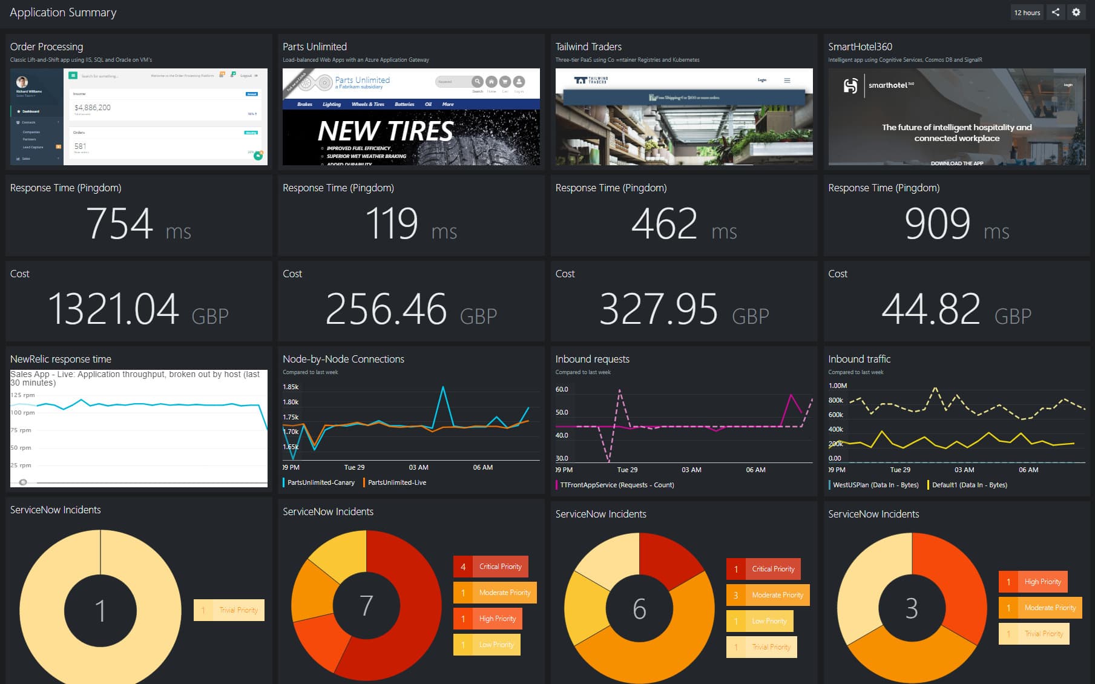Image resolution: width=1095 pixels, height=684 pixels.
Task: Click the slider handle under NewRelic chart
Action: tap(23, 482)
